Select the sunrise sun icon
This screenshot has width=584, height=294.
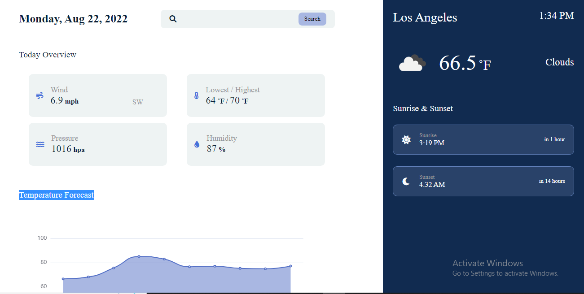[406, 139]
